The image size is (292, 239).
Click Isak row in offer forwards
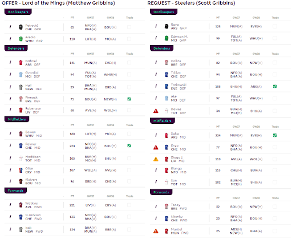[75, 229]
